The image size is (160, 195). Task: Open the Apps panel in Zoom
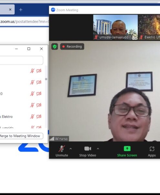pyautogui.click(x=152, y=151)
